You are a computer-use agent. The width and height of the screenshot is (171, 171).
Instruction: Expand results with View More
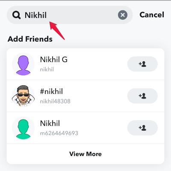(85, 154)
